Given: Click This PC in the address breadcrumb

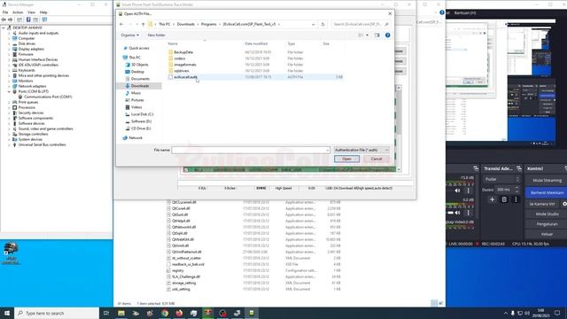Looking at the screenshot, I should tap(165, 24).
